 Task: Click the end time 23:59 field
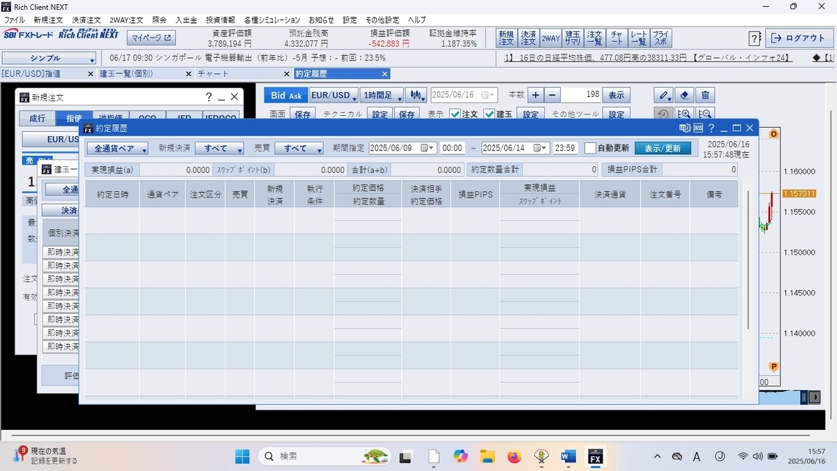(x=565, y=149)
